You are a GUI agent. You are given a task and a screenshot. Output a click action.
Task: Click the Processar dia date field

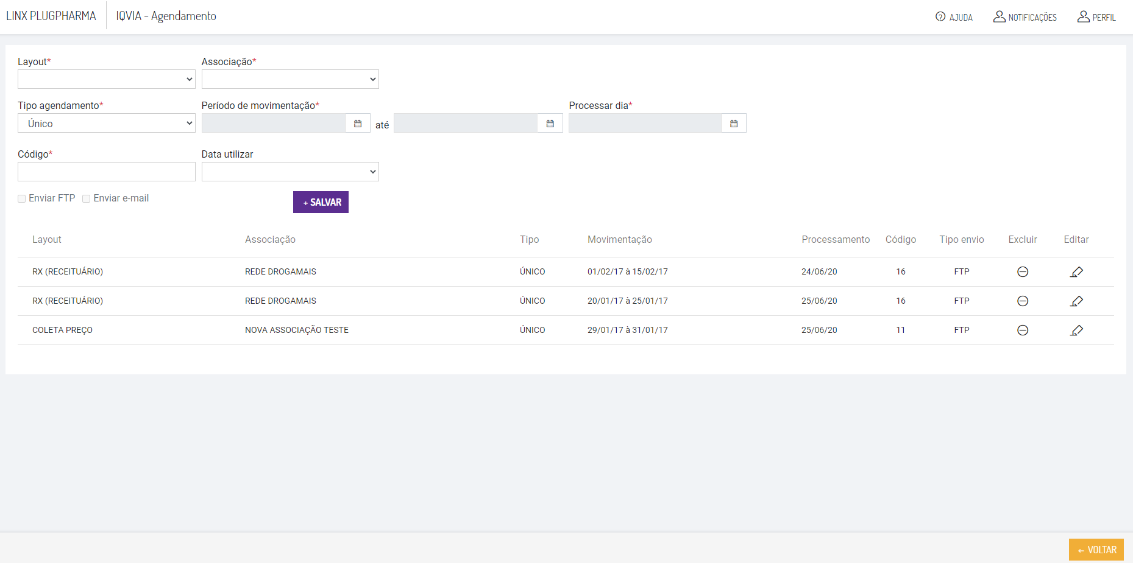(645, 123)
